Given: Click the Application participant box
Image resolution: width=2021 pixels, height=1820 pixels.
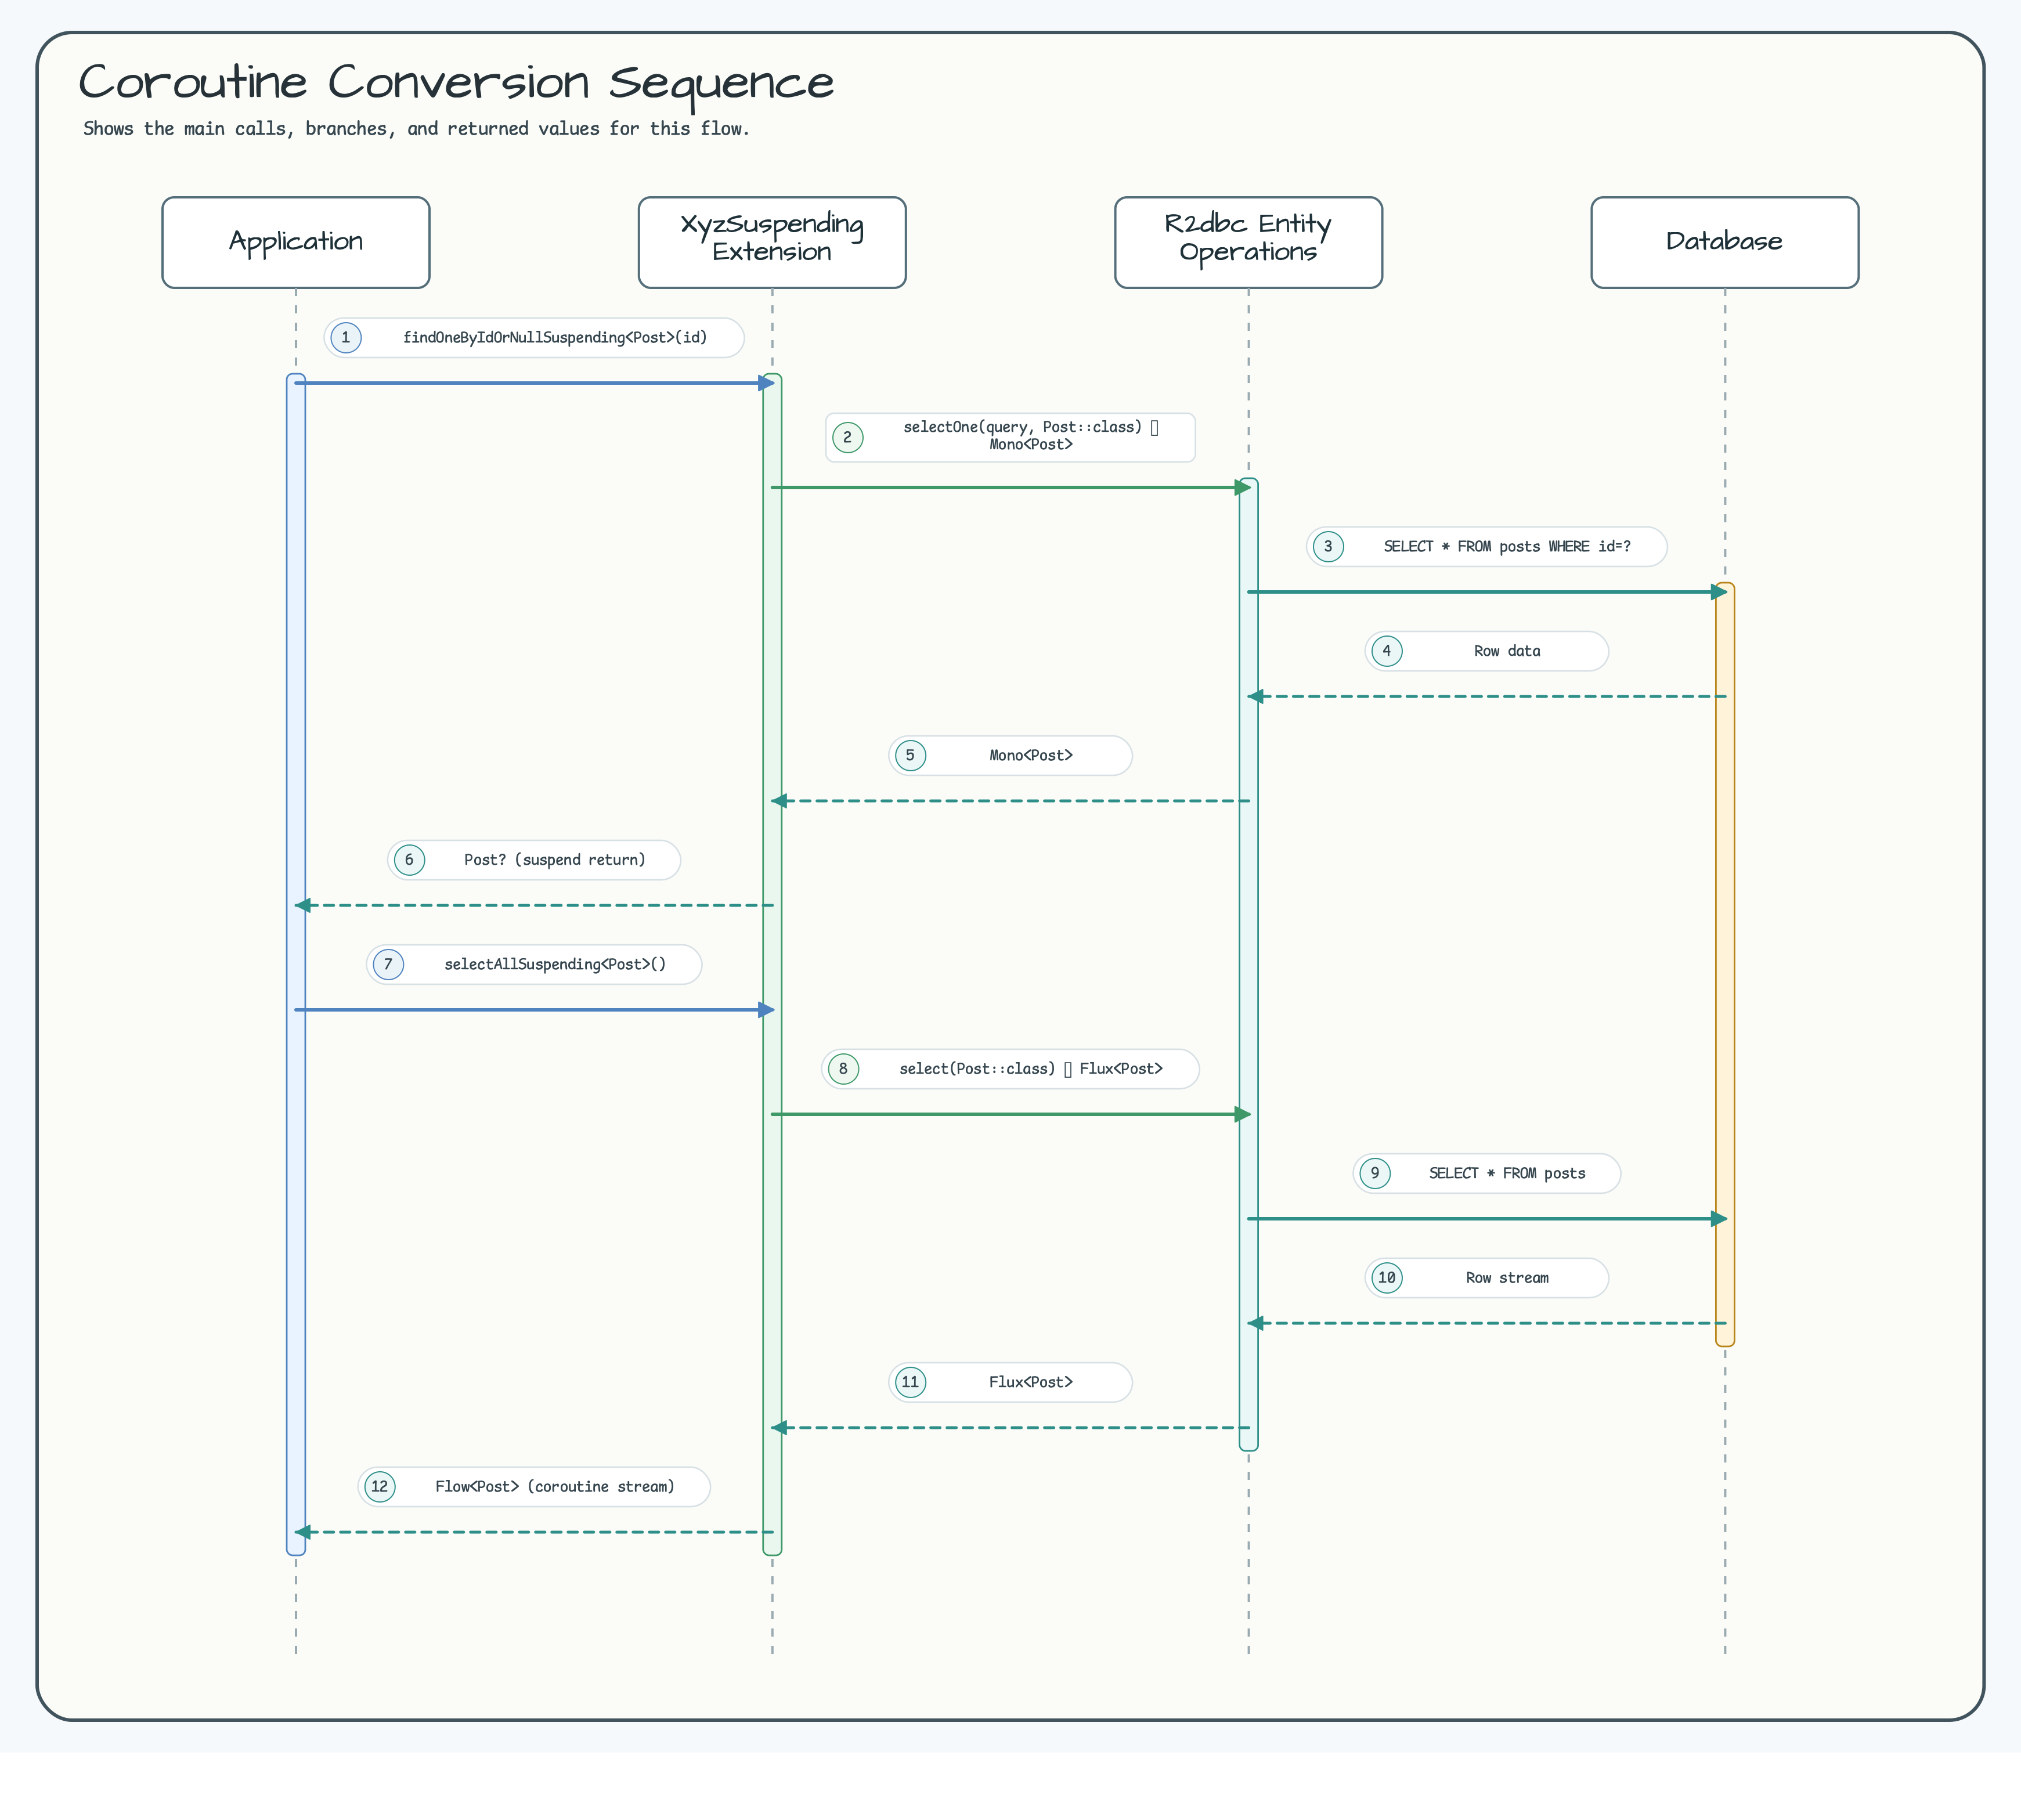Looking at the screenshot, I should tap(296, 243).
